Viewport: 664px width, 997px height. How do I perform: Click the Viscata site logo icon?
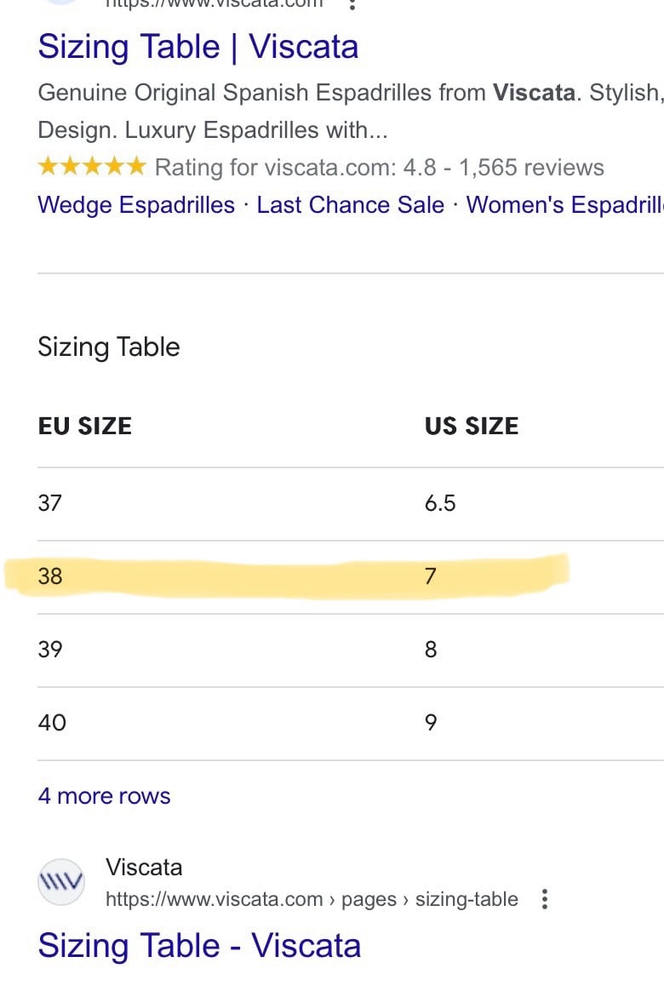[61, 882]
